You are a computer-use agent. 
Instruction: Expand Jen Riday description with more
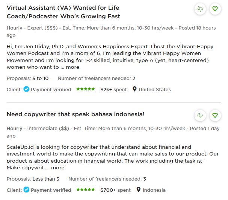click(x=72, y=67)
